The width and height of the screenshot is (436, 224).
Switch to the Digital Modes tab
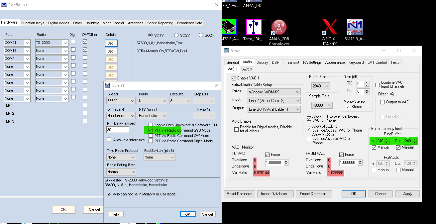pos(58,23)
